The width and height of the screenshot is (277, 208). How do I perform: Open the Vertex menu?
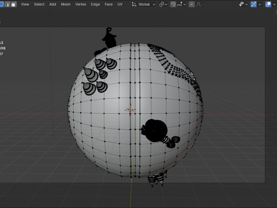[81, 4]
